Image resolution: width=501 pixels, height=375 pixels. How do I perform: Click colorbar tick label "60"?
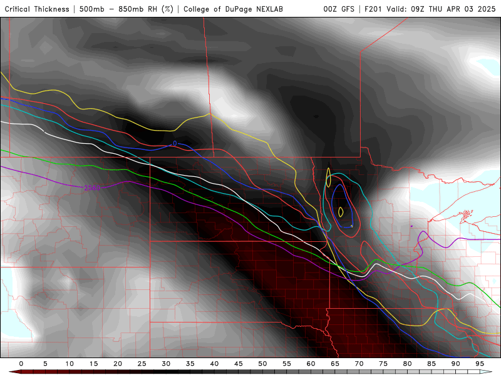[x=311, y=364]
